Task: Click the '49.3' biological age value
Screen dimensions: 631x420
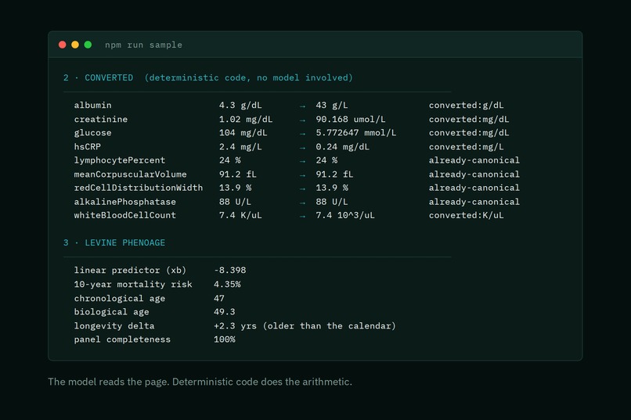Action: coord(225,312)
